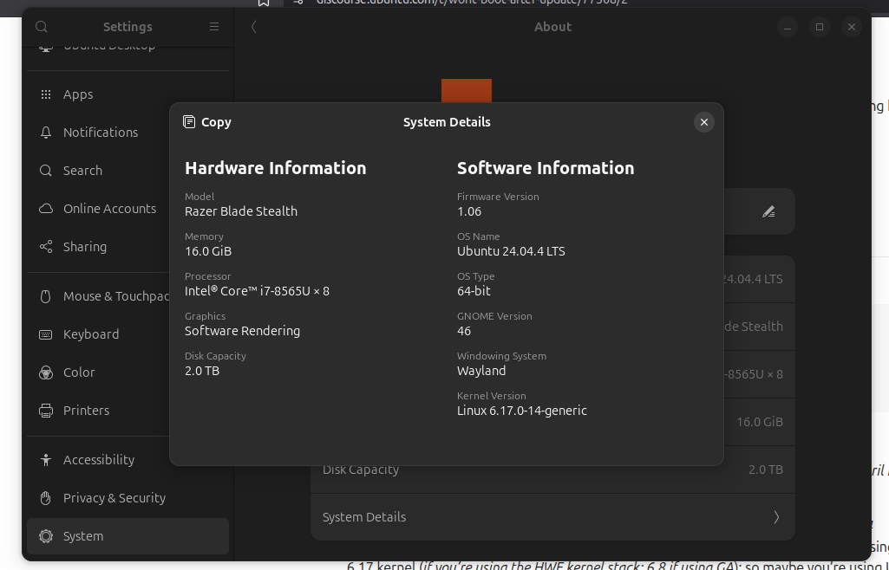Open the Settings hamburger menu

[x=214, y=27]
